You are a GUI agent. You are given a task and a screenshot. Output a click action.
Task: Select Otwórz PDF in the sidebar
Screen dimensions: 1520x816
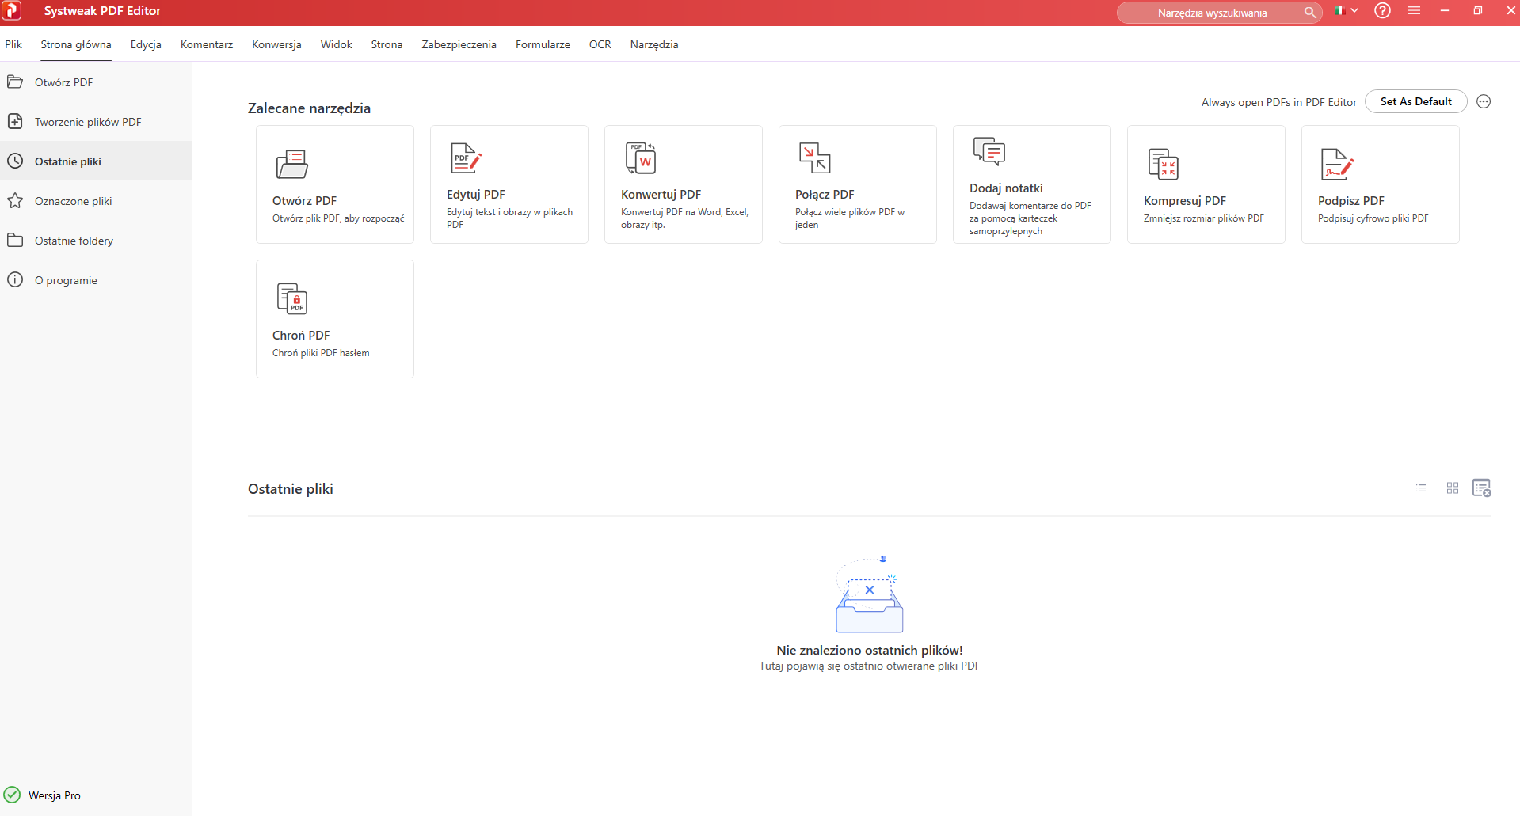point(96,82)
